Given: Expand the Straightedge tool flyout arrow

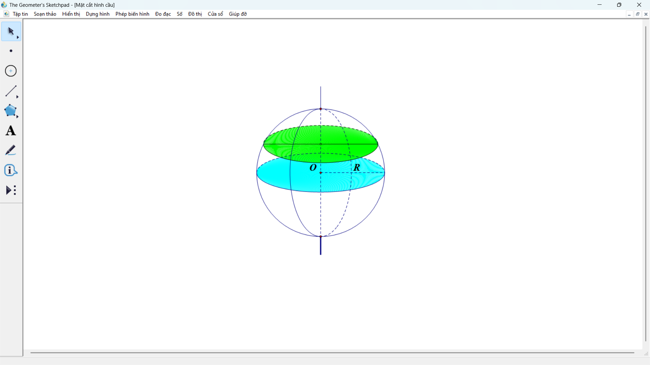Looking at the screenshot, I should 18,97.
